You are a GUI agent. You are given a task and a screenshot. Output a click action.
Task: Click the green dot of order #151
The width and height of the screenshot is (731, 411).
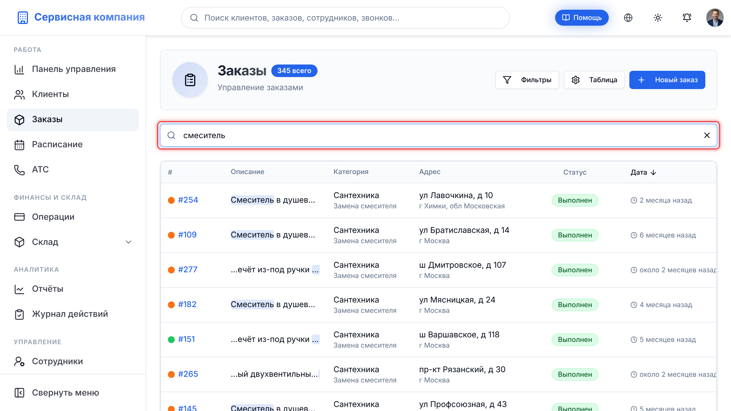(171, 339)
